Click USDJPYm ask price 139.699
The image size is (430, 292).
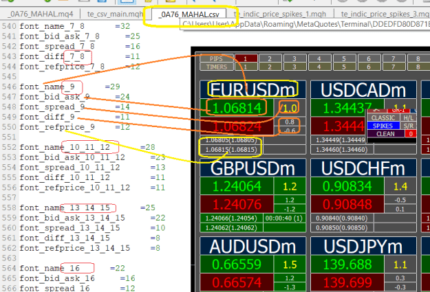(347, 282)
